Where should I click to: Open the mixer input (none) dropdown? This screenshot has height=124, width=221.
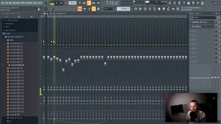[x=204, y=18]
